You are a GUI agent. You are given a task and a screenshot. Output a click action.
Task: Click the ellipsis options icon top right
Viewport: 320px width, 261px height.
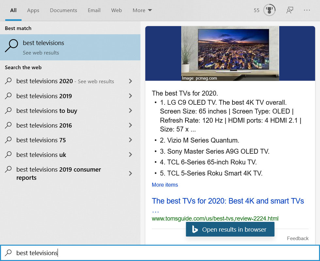pyautogui.click(x=307, y=10)
